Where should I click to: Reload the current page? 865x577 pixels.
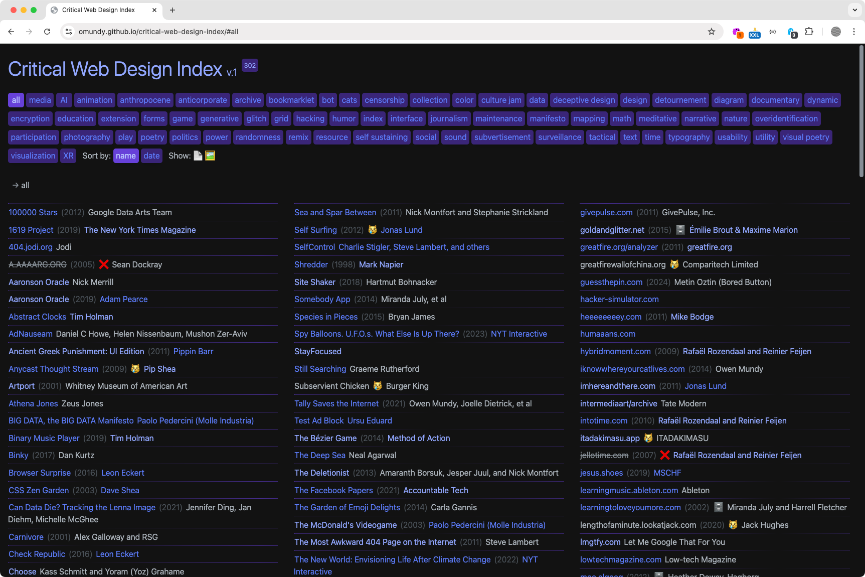[47, 32]
